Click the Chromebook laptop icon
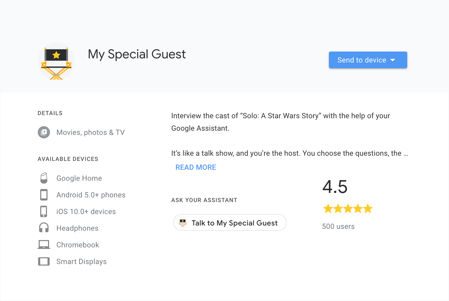The image size is (449, 301). click(44, 244)
